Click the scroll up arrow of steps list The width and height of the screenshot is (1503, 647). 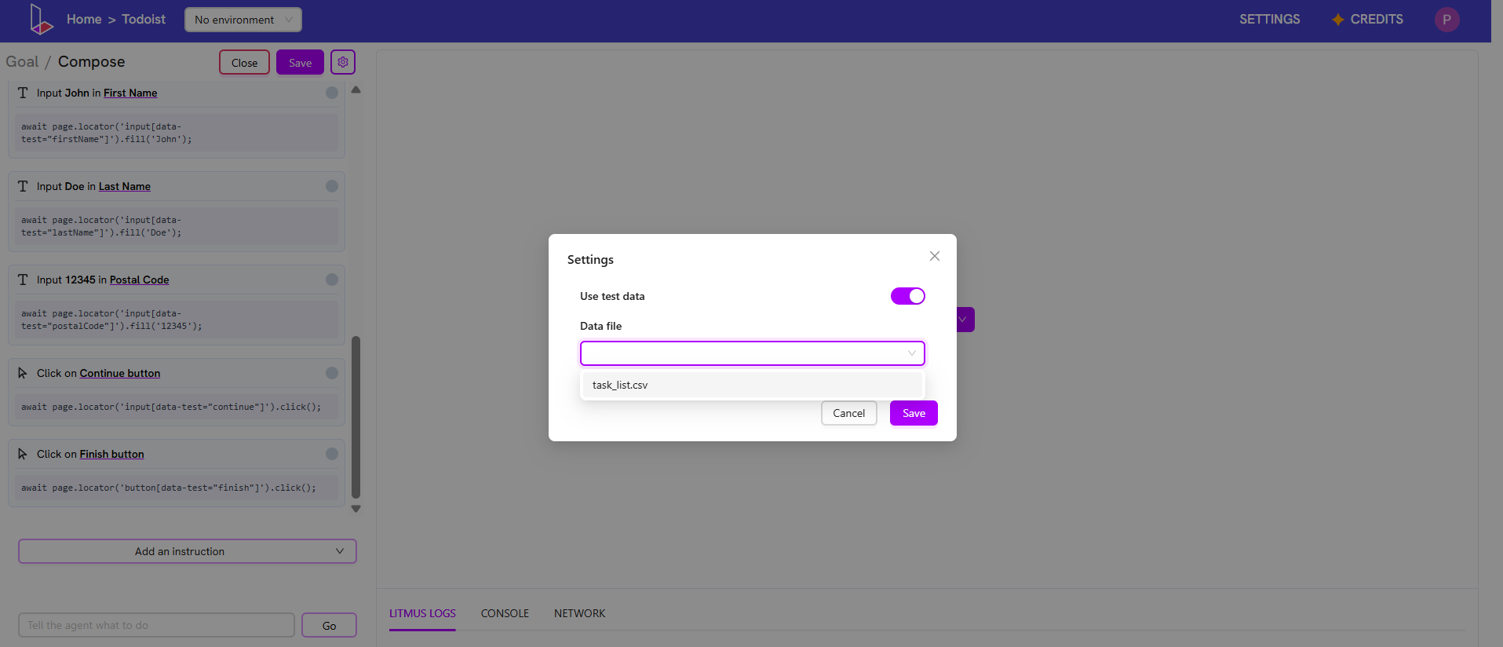(356, 90)
